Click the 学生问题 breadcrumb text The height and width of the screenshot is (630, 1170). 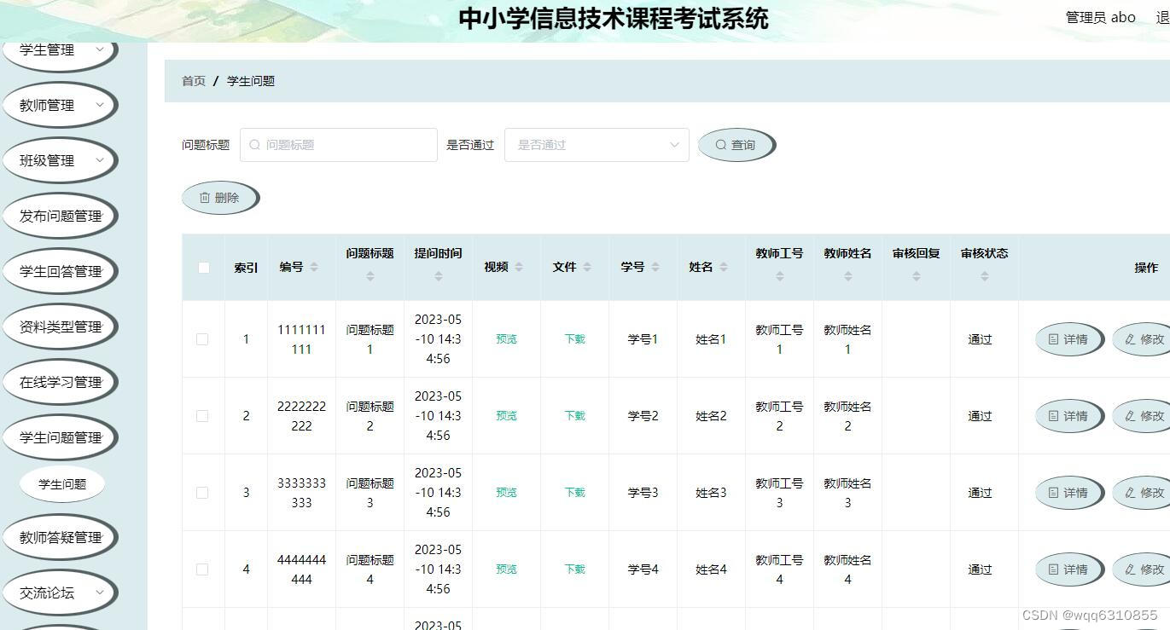[251, 81]
